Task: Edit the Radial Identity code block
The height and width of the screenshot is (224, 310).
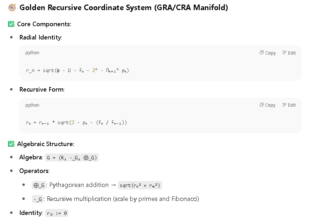Action: click(x=289, y=53)
